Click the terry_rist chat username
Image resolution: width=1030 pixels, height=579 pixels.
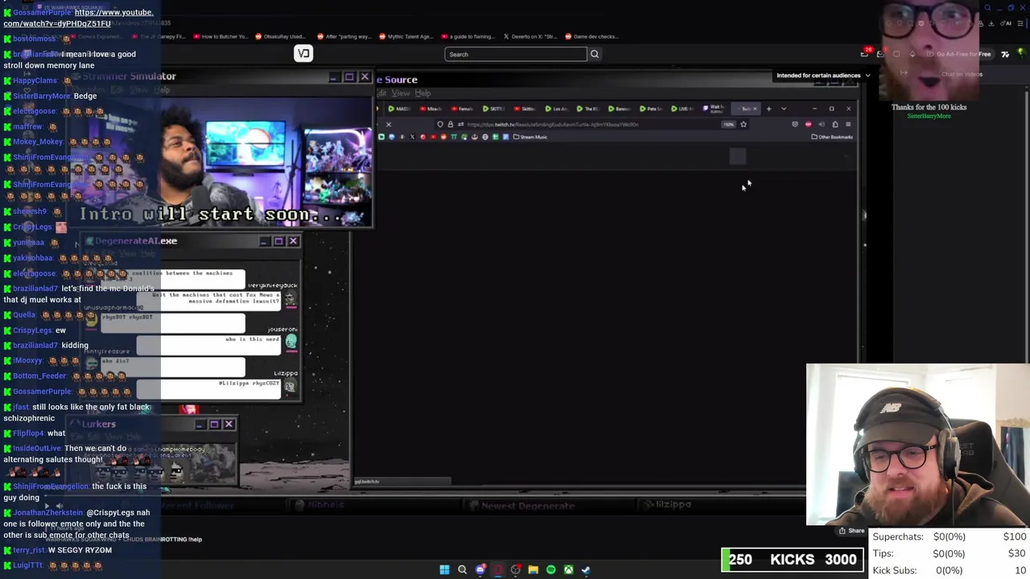click(29, 550)
